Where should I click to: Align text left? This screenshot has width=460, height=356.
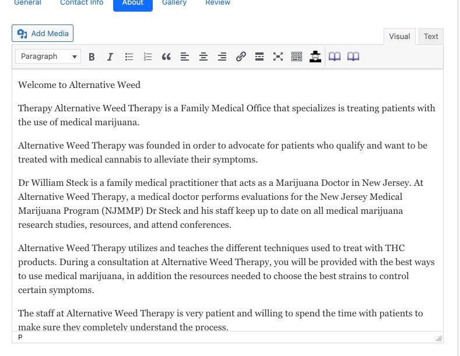185,57
